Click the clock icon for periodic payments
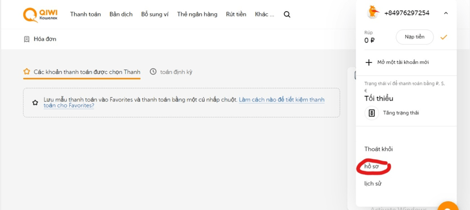The height and width of the screenshot is (210, 470). tap(153, 72)
